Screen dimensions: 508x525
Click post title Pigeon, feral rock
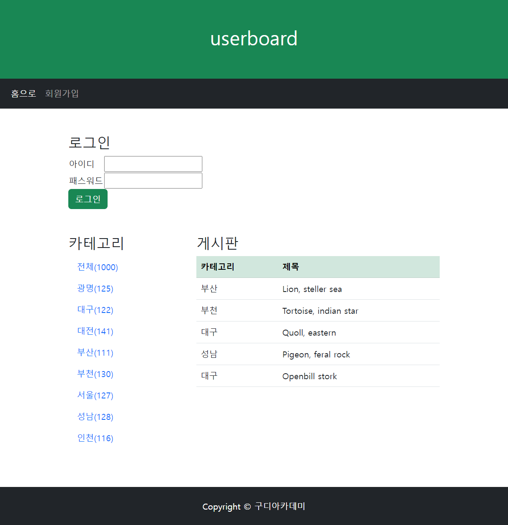[x=316, y=354]
